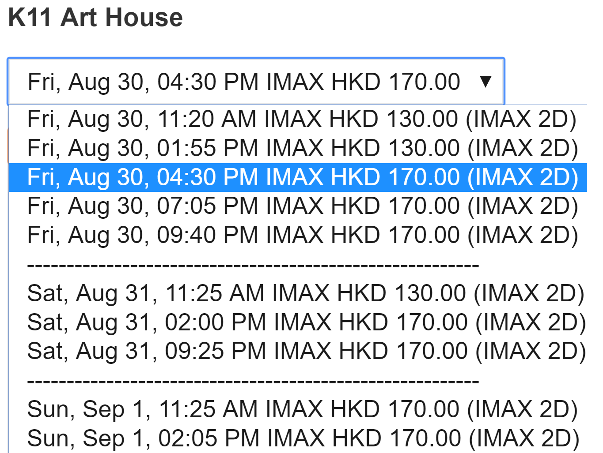Pick the only HKD 130.00 Saturday showing
Viewport: 603px width, 453px height.
click(306, 293)
